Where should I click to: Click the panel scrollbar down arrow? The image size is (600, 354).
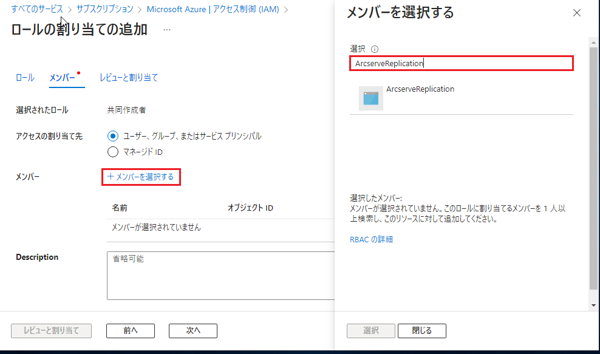(593, 305)
